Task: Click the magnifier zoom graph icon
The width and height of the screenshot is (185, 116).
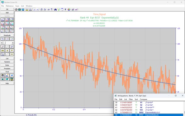Action: 3,54
